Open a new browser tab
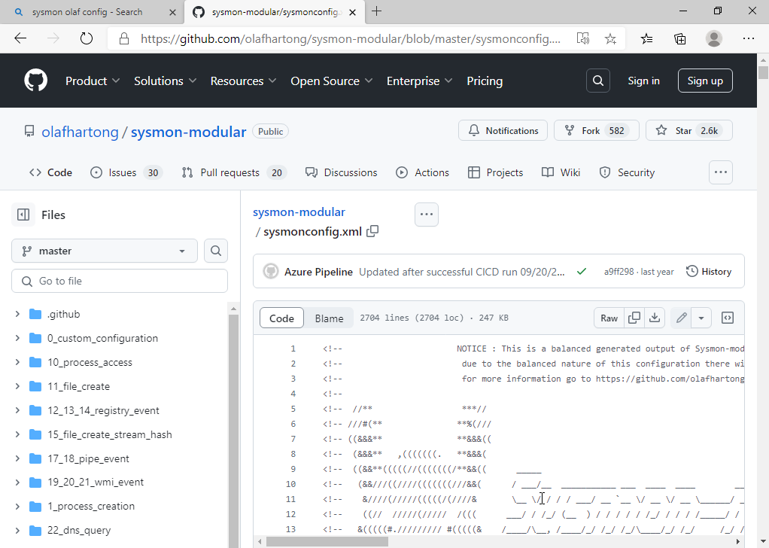Image resolution: width=769 pixels, height=548 pixels. pos(377,11)
